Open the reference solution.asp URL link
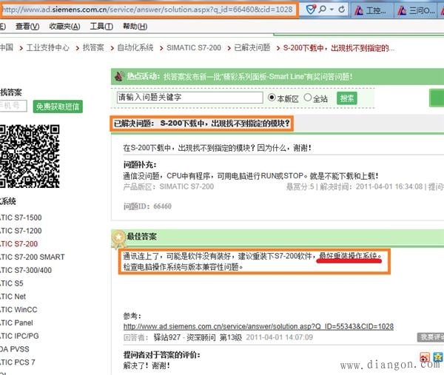This screenshot has height=375, width=444. (x=258, y=326)
